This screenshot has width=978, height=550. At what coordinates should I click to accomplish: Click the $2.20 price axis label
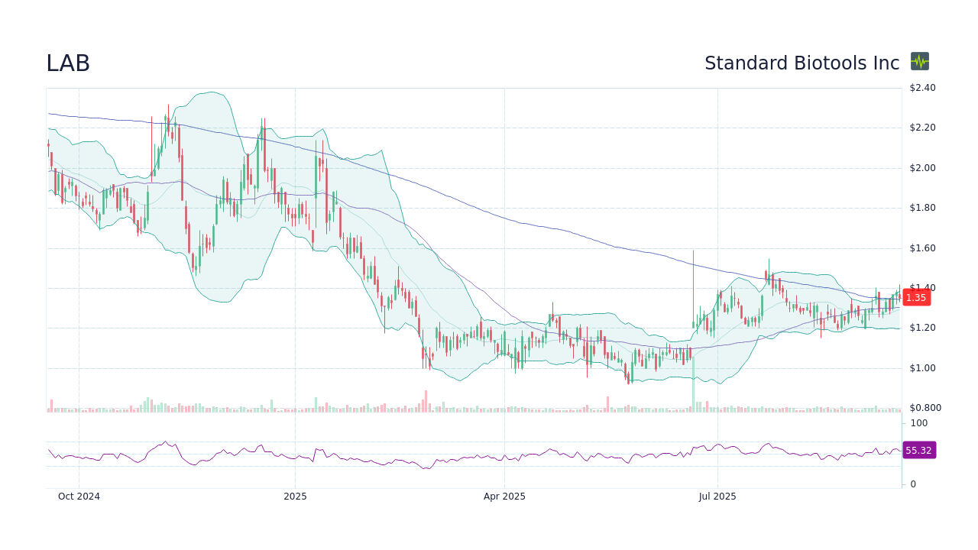coord(922,128)
